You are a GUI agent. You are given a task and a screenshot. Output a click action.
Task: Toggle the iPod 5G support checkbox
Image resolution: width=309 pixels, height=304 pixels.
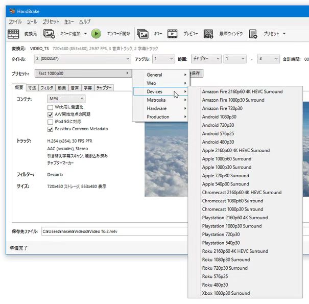(x=50, y=122)
